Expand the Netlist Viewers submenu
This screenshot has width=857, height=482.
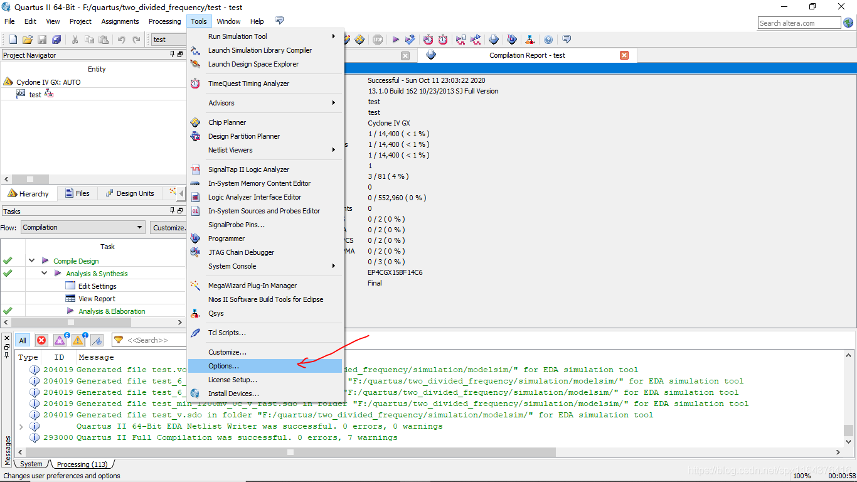(x=265, y=150)
